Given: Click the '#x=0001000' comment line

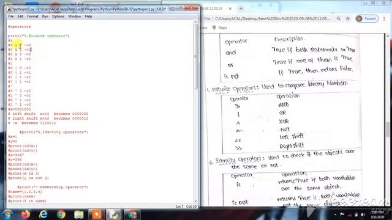Looking at the screenshot, I should click(x=20, y=109).
